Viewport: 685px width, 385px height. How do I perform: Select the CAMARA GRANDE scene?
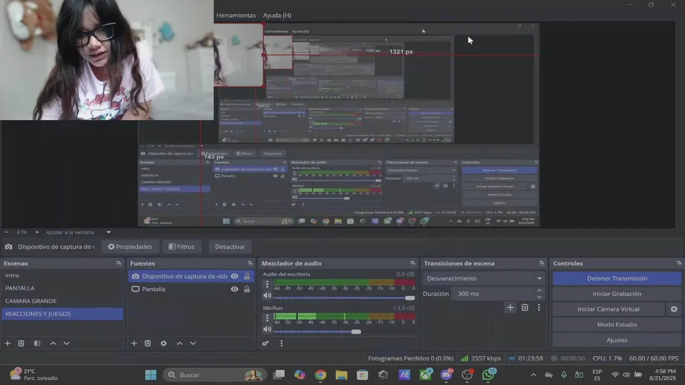point(63,301)
